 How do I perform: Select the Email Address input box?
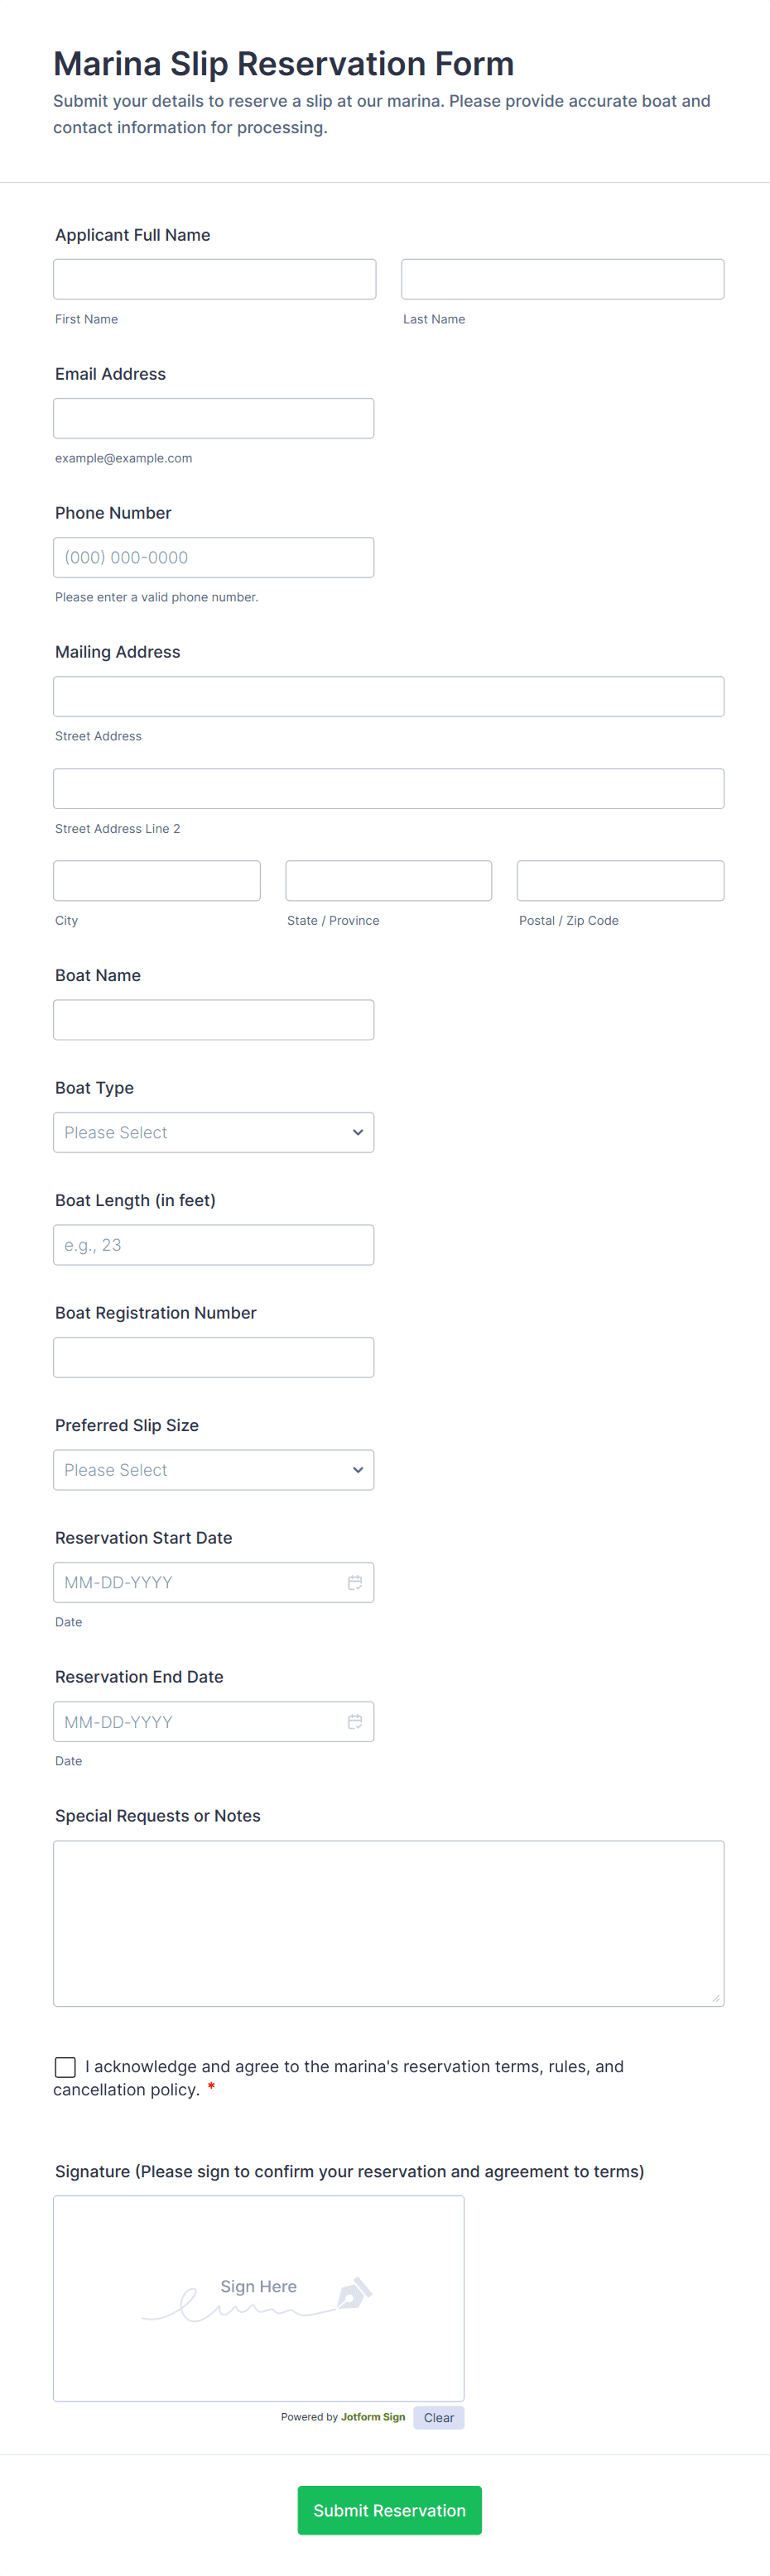coord(214,418)
